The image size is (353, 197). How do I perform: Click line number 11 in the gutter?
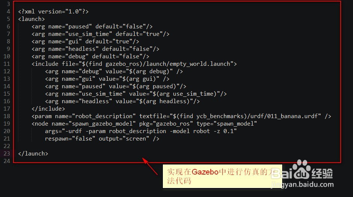click(x=7, y=64)
